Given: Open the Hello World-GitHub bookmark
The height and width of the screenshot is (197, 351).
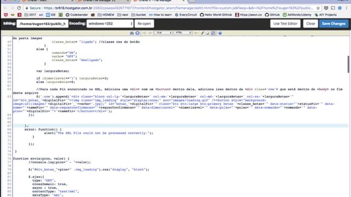Looking at the screenshot, I should coord(216,15).
